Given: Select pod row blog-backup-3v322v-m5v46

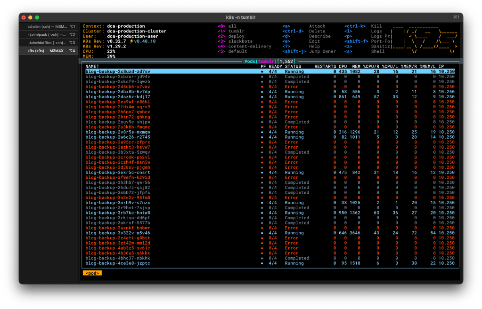Looking at the screenshot, I should click(x=118, y=233).
